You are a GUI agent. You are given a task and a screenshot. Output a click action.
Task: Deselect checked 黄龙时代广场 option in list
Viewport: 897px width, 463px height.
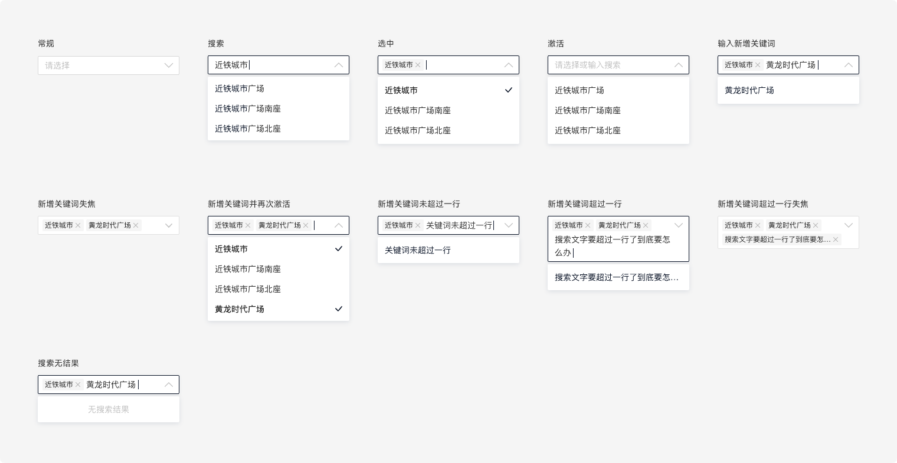(278, 309)
